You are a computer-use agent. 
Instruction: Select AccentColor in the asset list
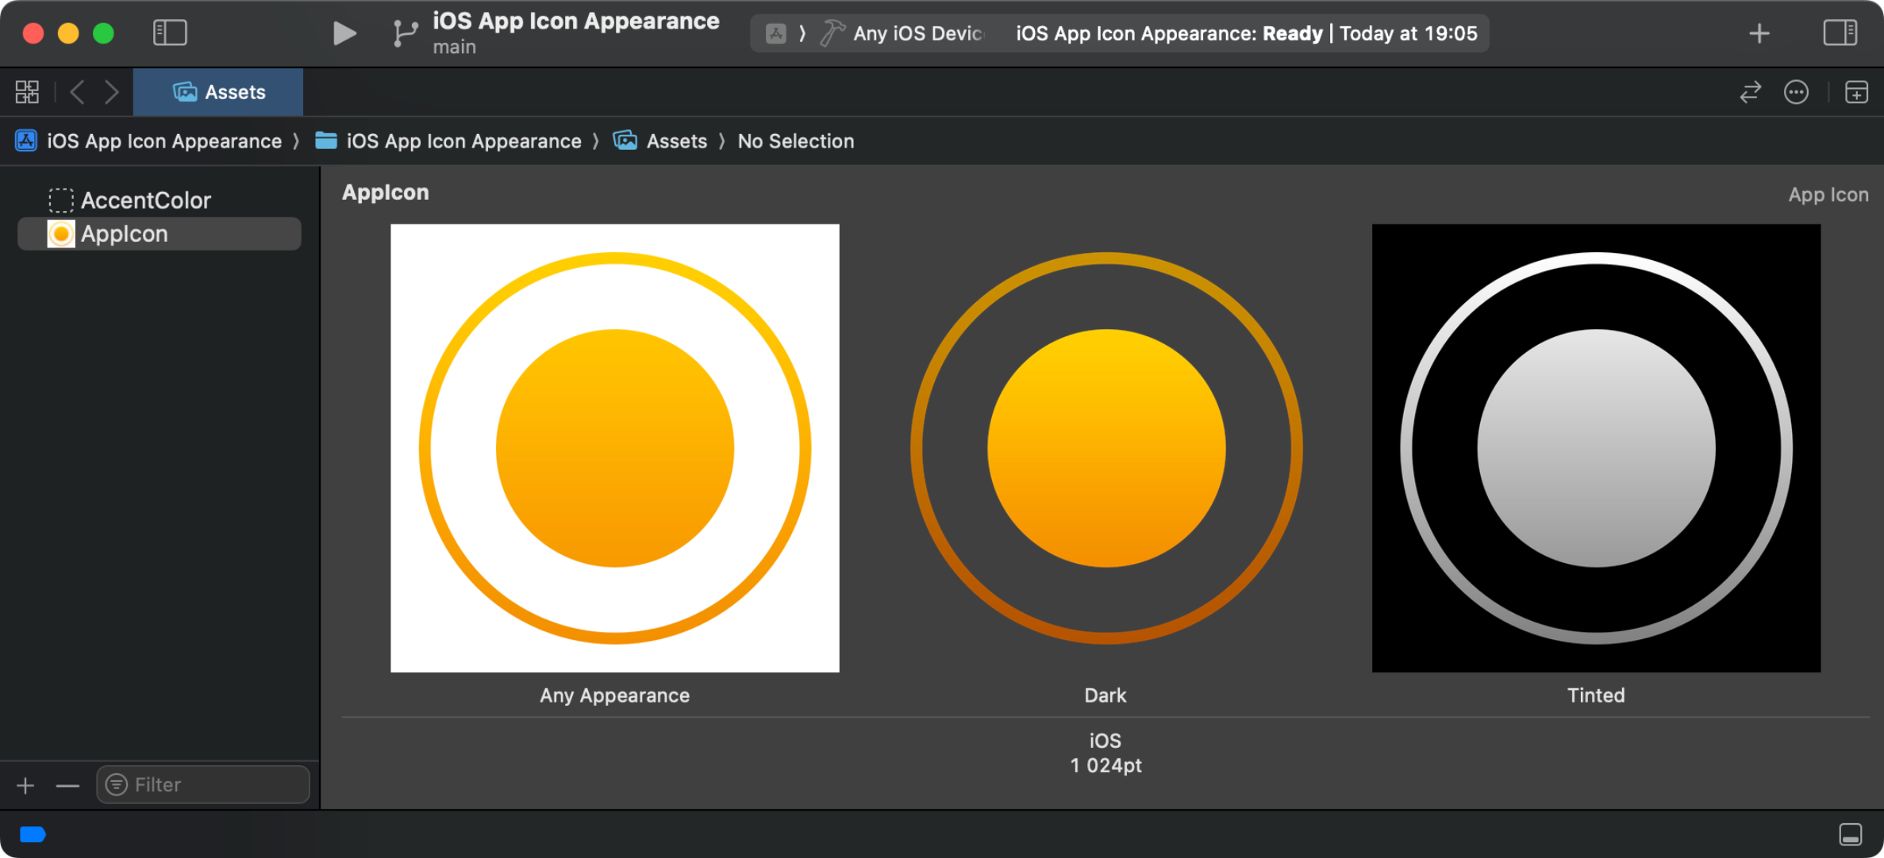pos(146,200)
